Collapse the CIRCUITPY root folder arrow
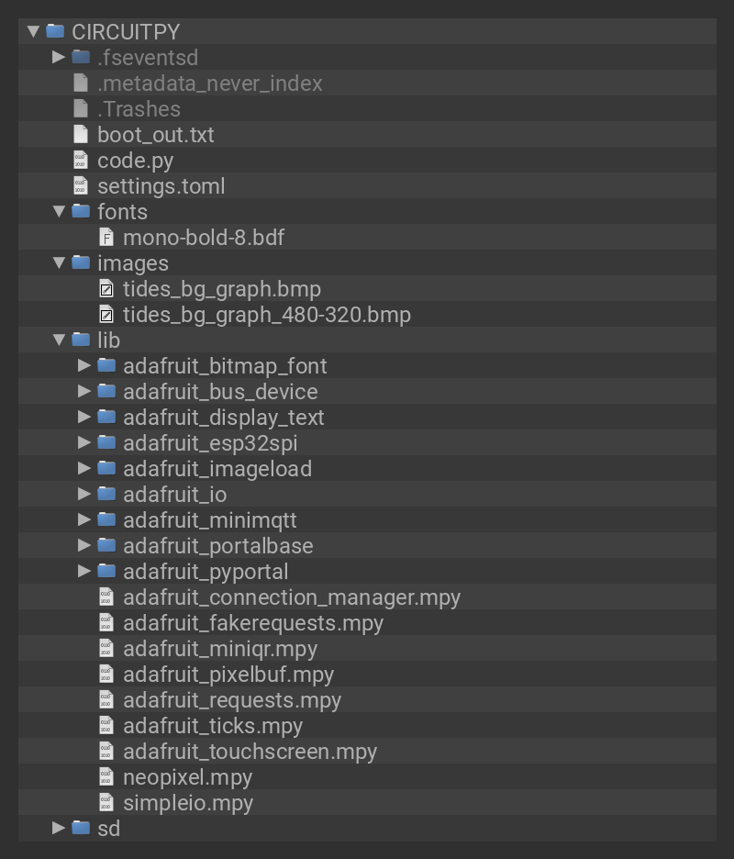 point(33,32)
